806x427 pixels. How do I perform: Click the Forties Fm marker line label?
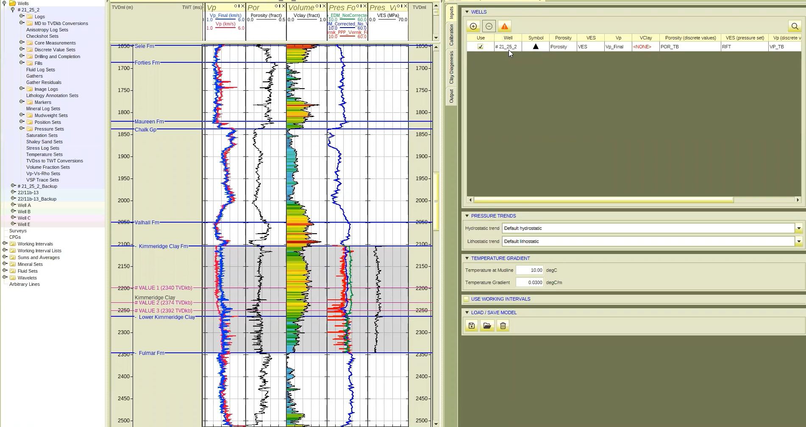coord(147,63)
